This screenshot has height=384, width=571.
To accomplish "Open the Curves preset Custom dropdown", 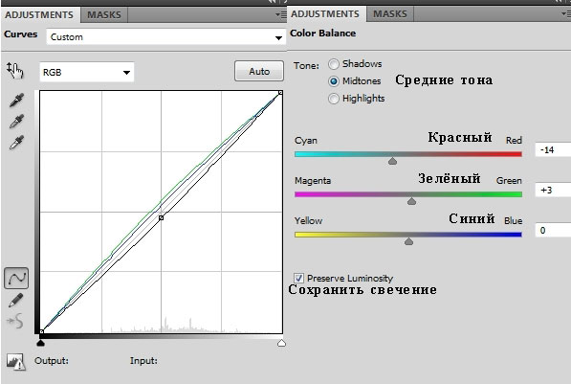I will (x=165, y=37).
